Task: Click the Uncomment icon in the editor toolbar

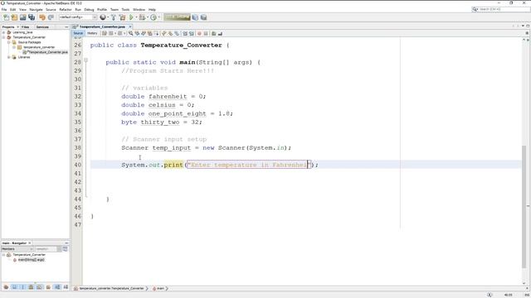Action: pyautogui.click(x=220, y=33)
